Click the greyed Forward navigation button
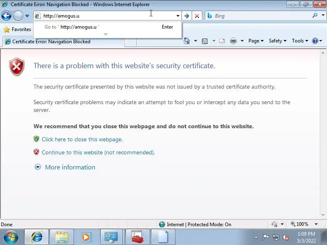 click(18, 16)
